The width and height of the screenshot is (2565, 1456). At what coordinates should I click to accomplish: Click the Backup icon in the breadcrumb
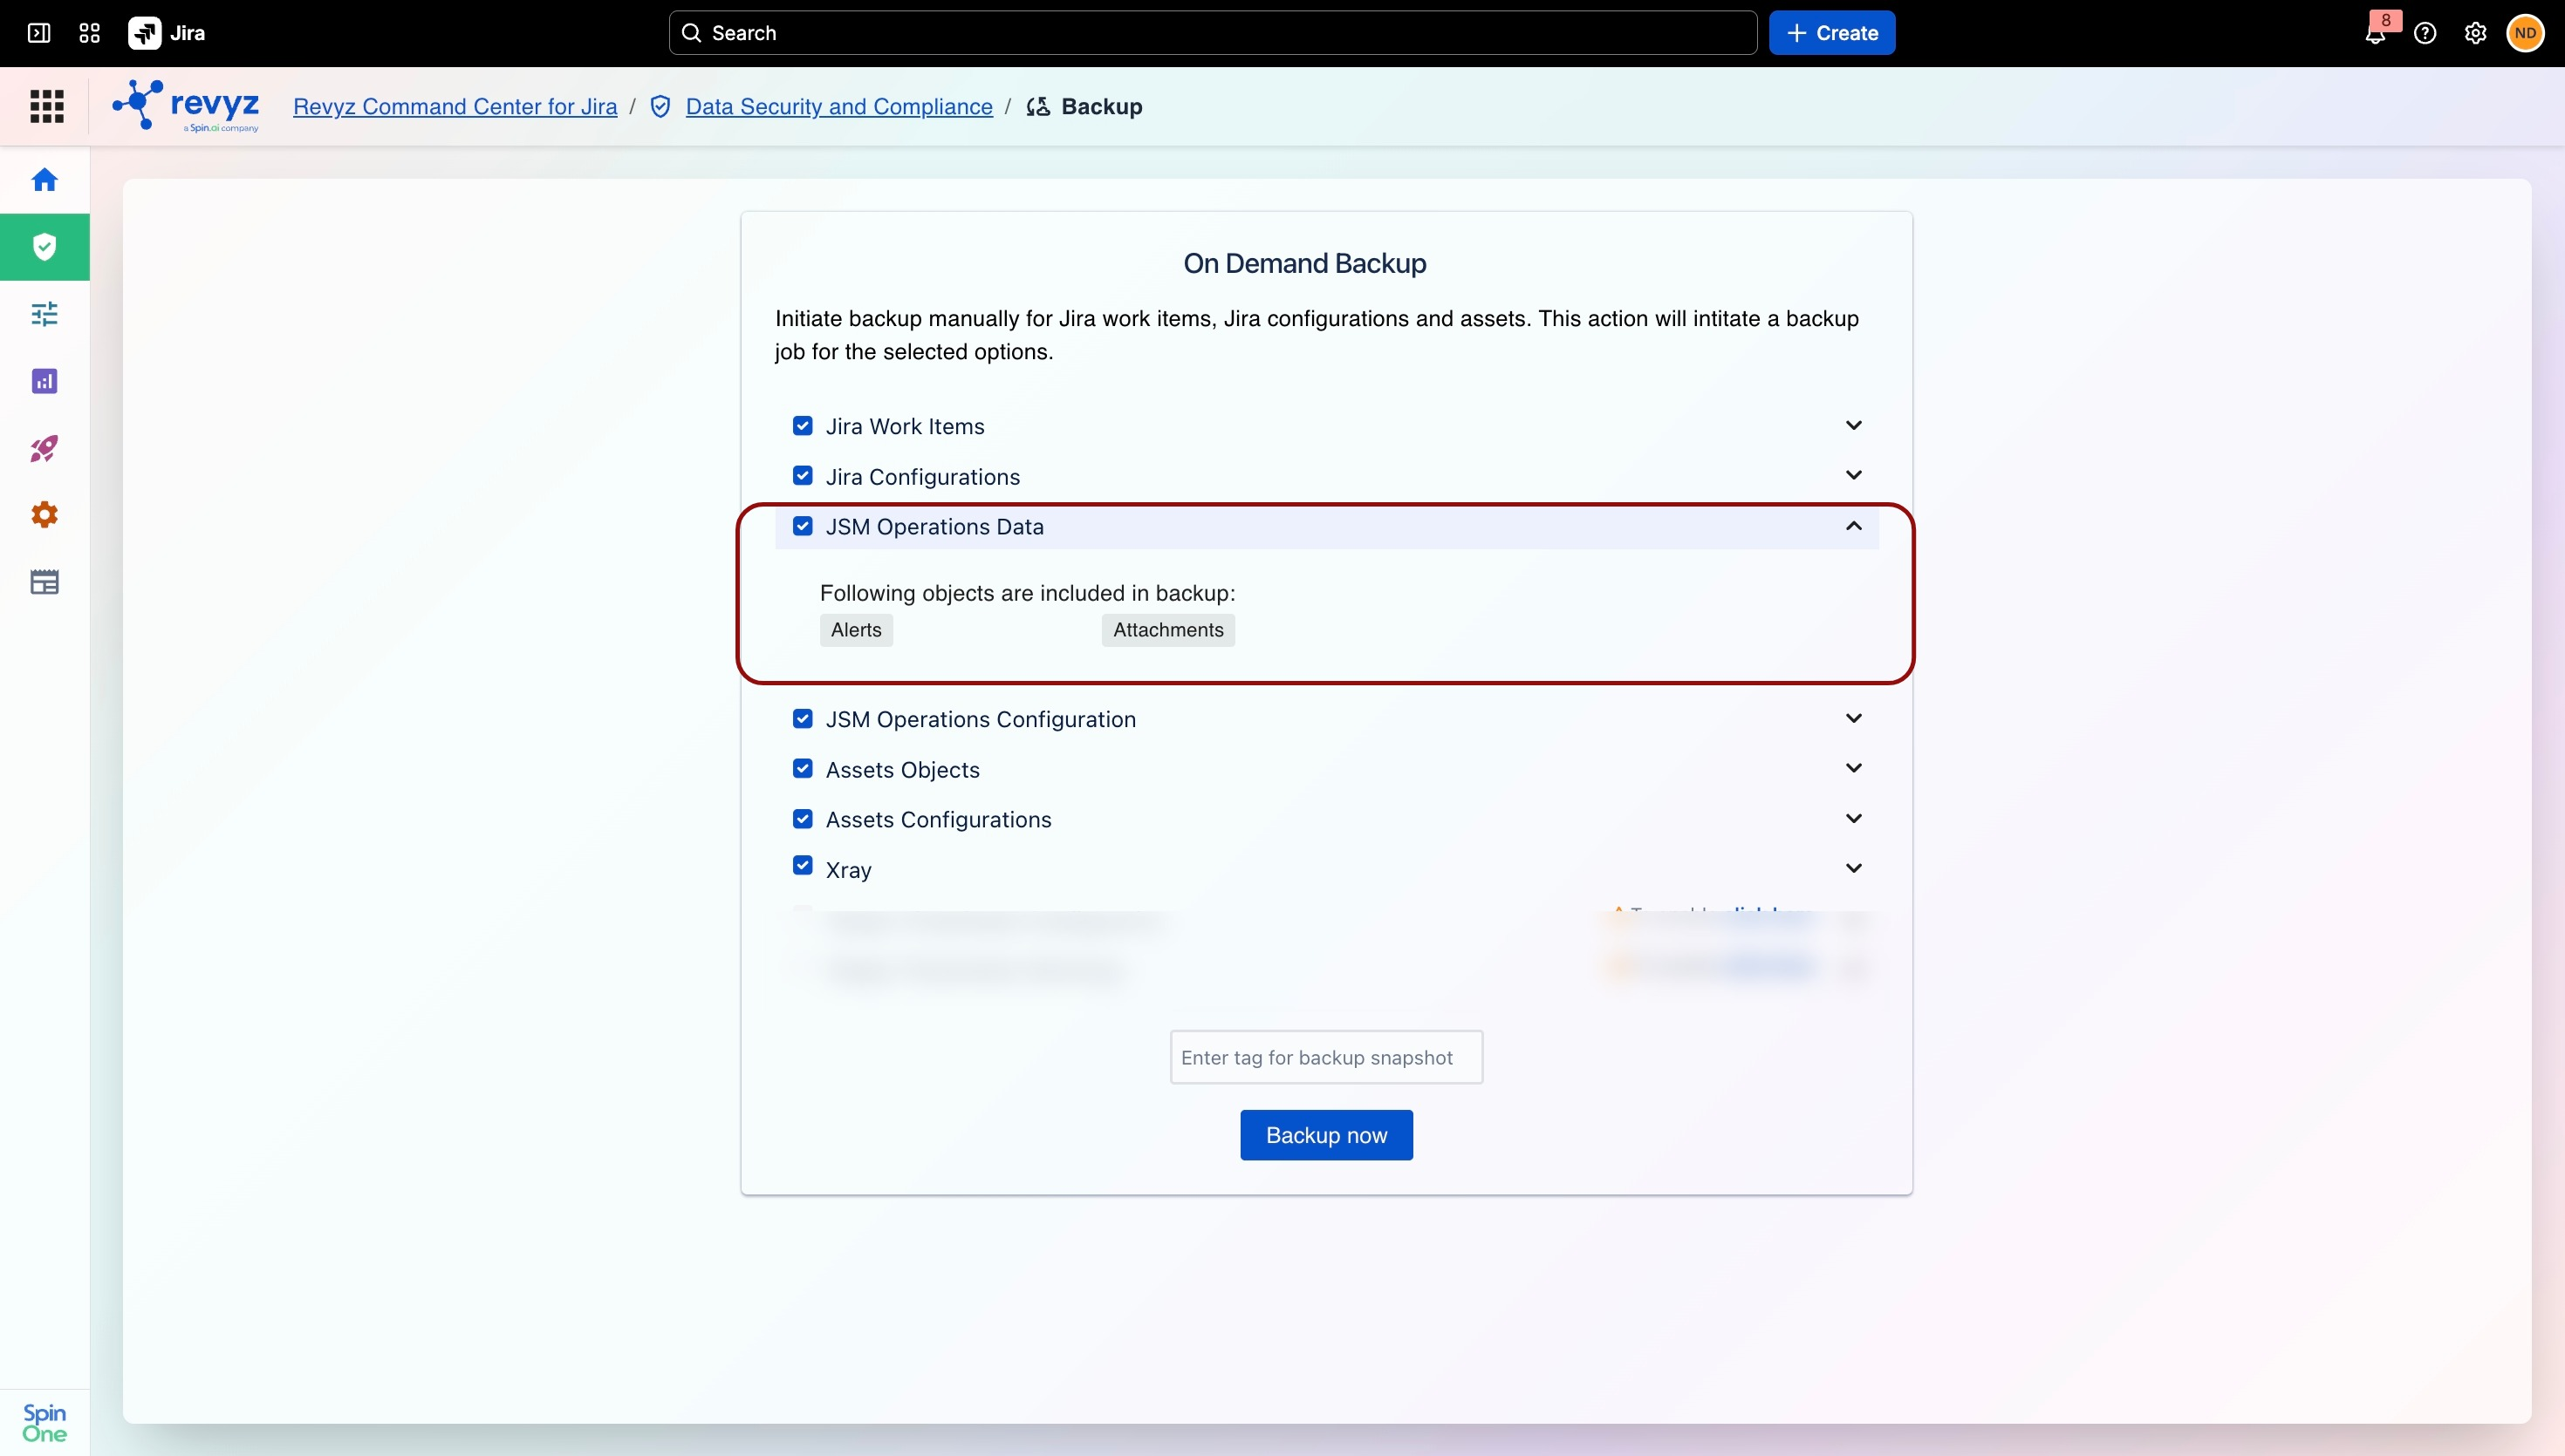tap(1038, 106)
